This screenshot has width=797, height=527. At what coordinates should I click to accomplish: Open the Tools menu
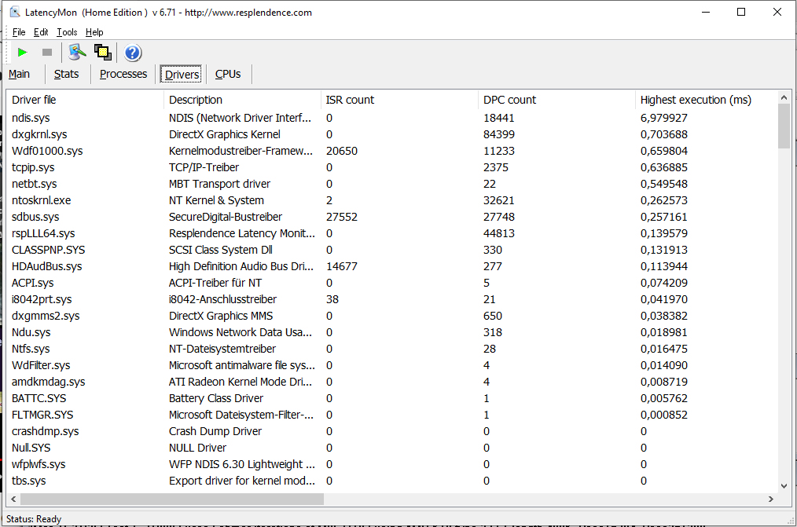click(67, 32)
